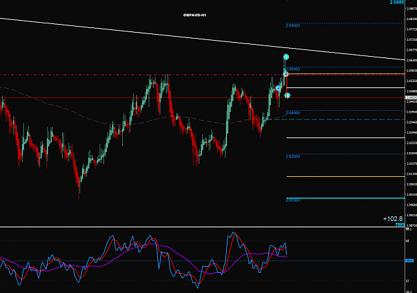Screen dimensions: 417x293
Task: Select the cyan marker on the candles left of the red vertical line
Action: (x=278, y=88)
